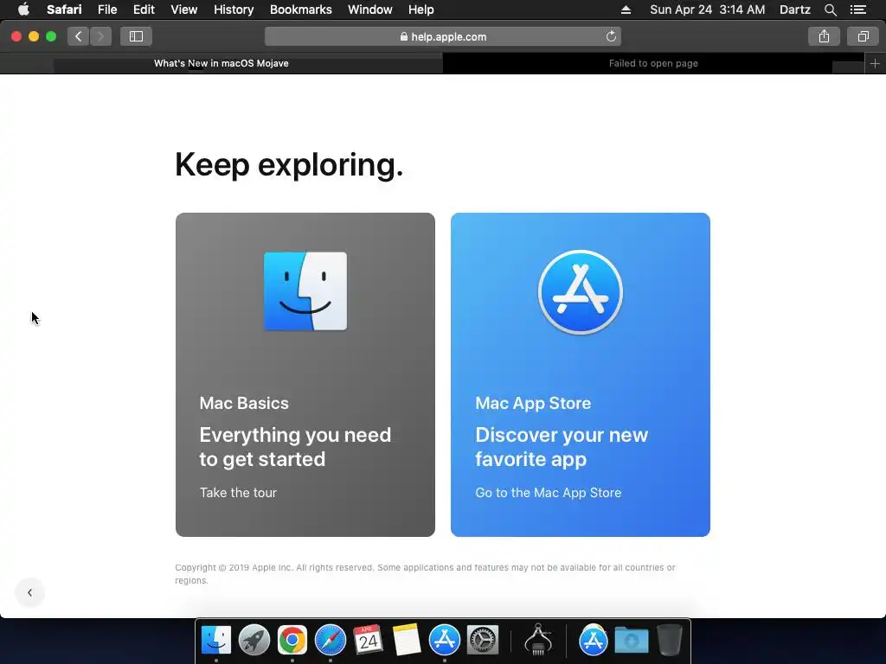Open Calendar in the Dock
886x664 pixels.
click(x=368, y=640)
